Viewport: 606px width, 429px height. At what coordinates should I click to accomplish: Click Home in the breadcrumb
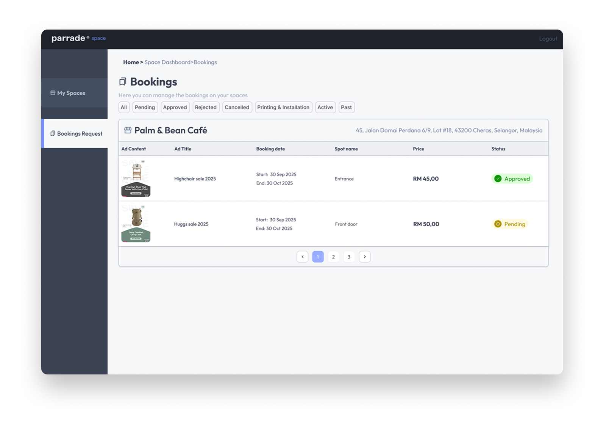(131, 62)
